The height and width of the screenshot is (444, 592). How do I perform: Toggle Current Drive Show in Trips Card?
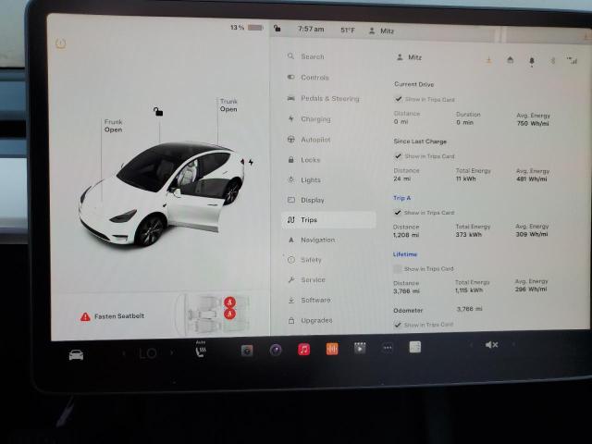coord(398,99)
